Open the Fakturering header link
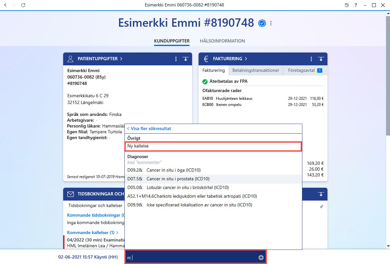390x264 pixels. point(230,59)
